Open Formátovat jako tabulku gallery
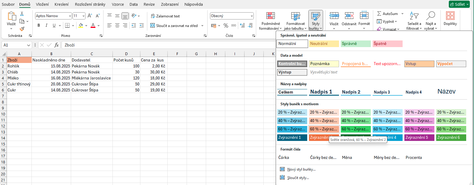Screen dimensions: 474x185 [295, 21]
